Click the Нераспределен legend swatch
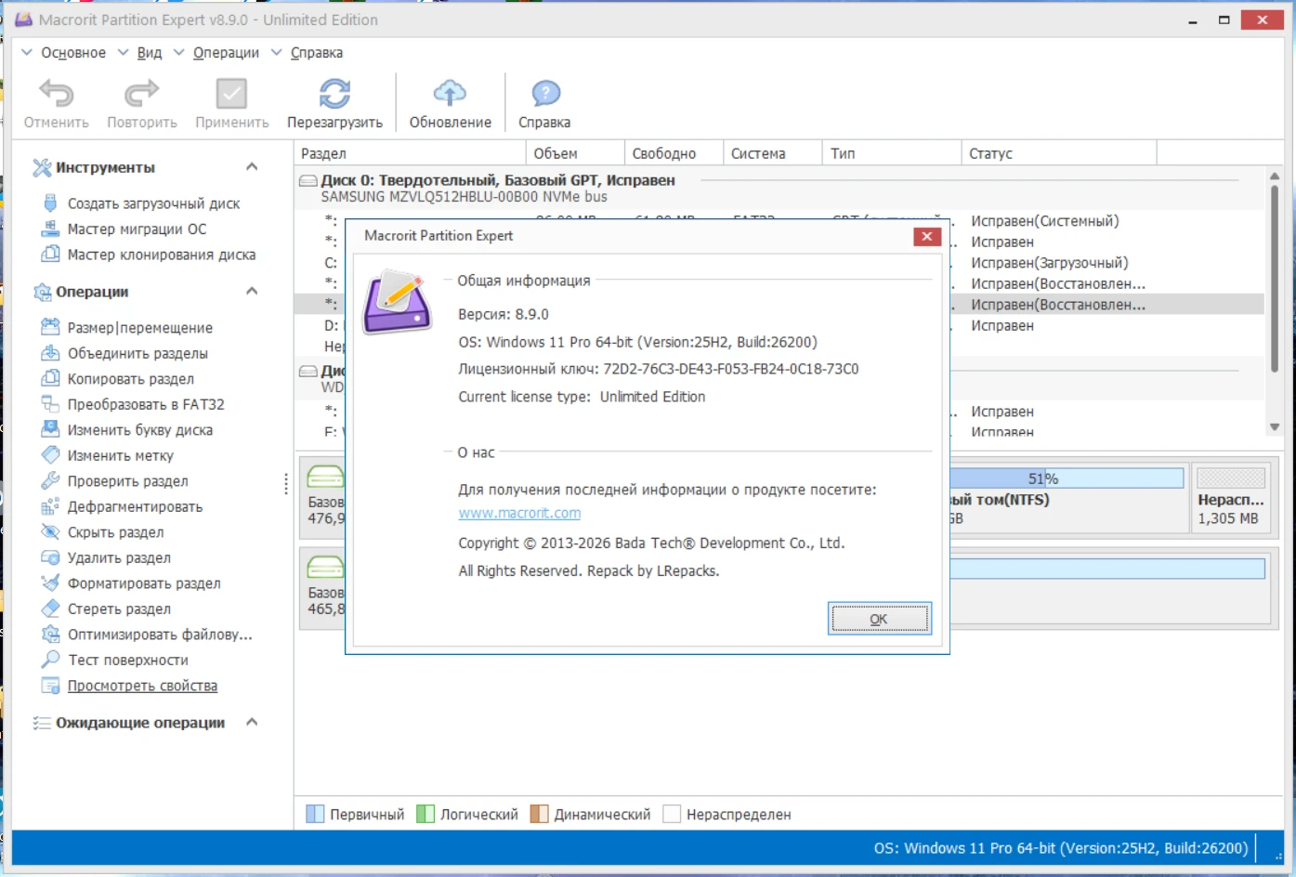Screen dimensions: 1296x877 click(672, 815)
